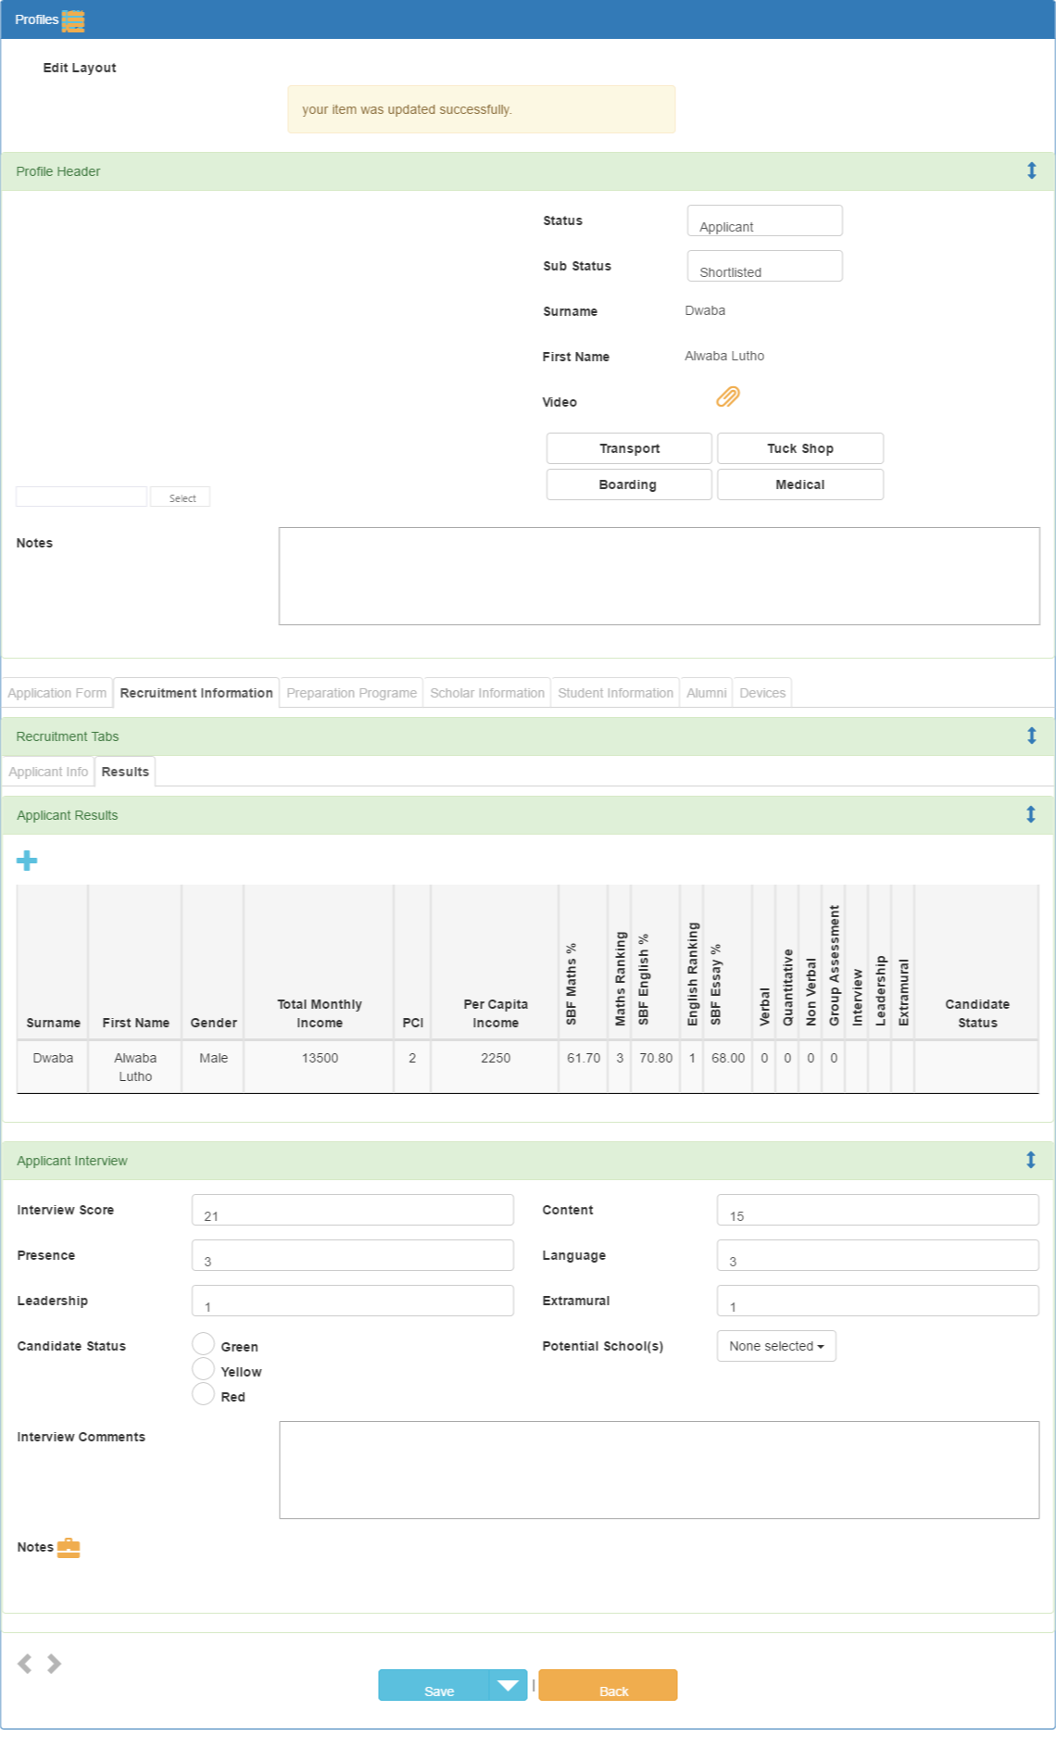Open the Notes briefcase icon
1056x1748 pixels.
tap(69, 1548)
